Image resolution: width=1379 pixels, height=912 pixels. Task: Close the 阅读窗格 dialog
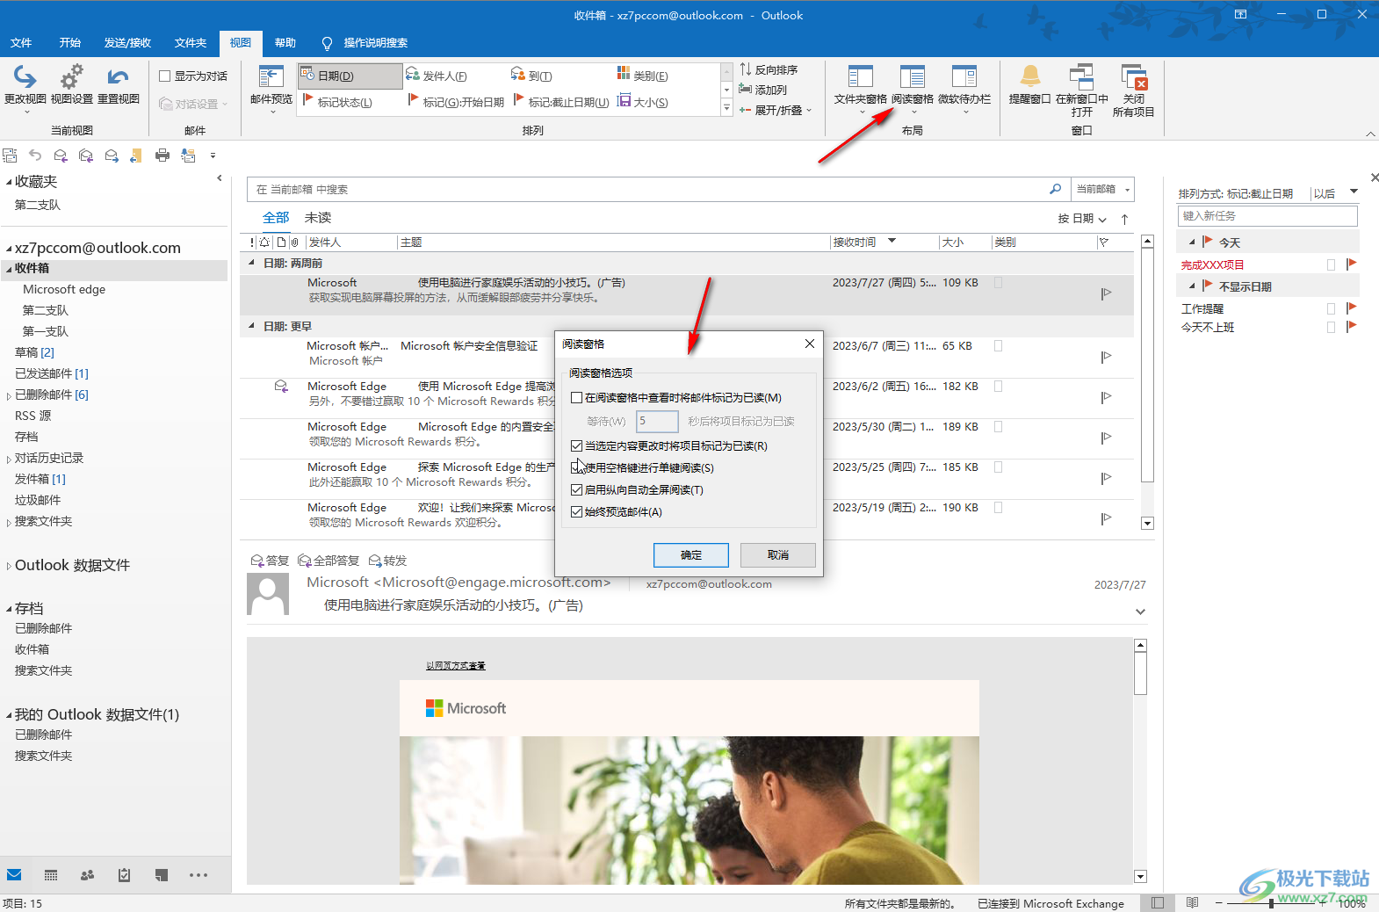coord(810,344)
